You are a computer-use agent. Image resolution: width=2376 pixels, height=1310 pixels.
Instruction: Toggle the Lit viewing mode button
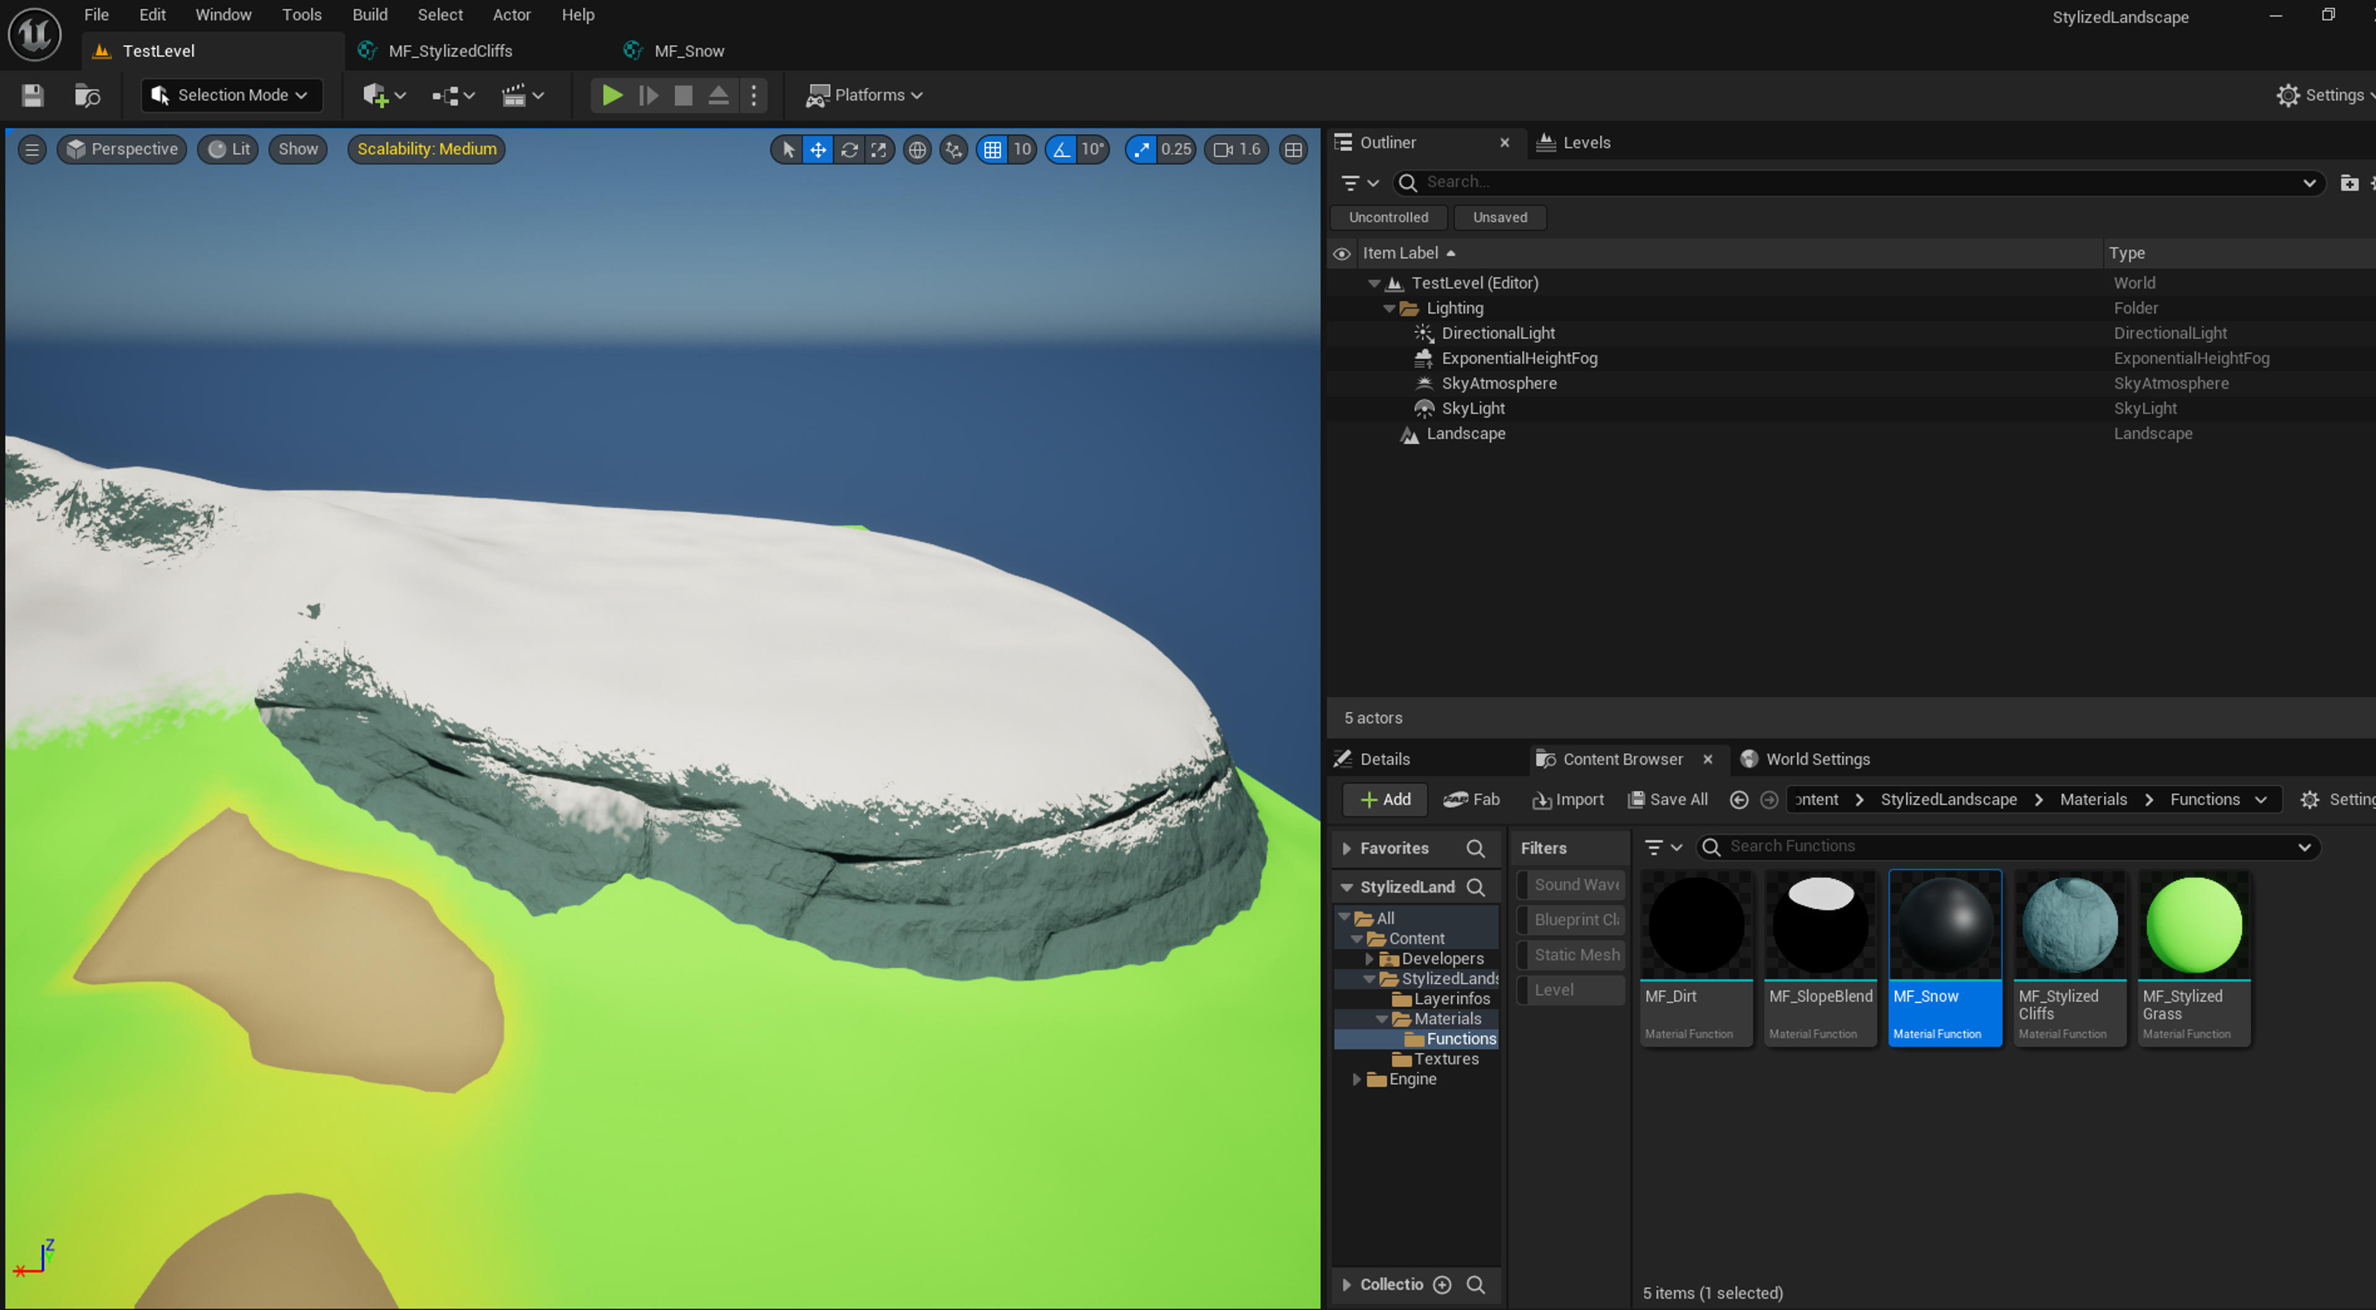(x=227, y=148)
